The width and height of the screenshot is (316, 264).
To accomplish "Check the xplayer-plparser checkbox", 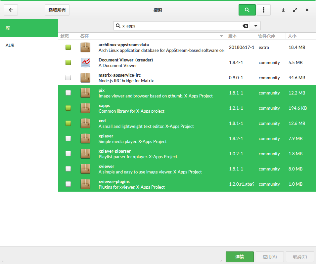I will click(68, 154).
